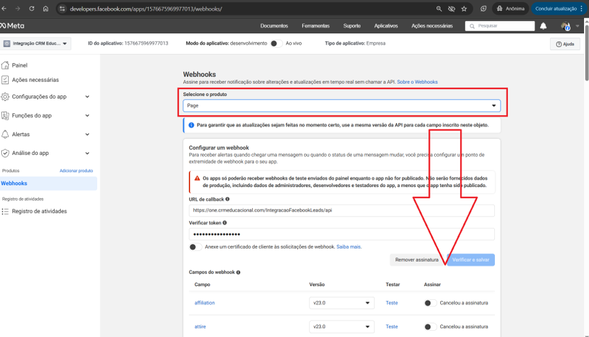
Task: Open the notifications bell
Action: click(x=543, y=26)
